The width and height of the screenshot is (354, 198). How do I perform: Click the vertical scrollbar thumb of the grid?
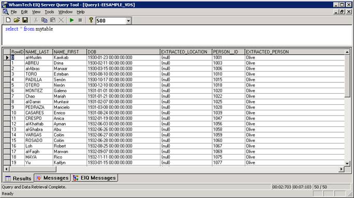(347, 76)
